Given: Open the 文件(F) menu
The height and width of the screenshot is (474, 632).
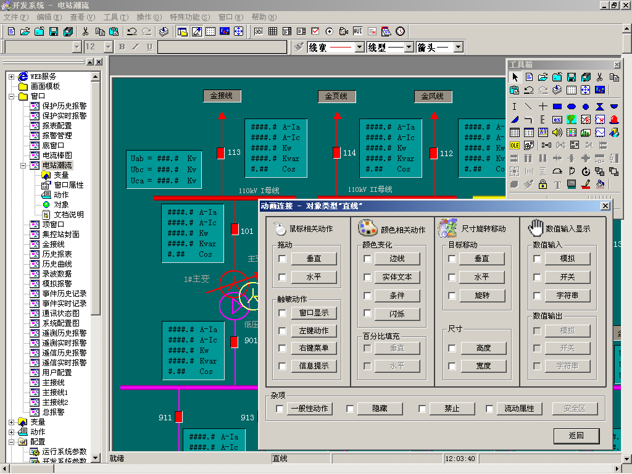Looking at the screenshot, I should (15, 17).
